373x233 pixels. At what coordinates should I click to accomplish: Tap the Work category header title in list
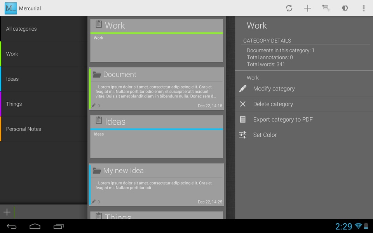115,26
